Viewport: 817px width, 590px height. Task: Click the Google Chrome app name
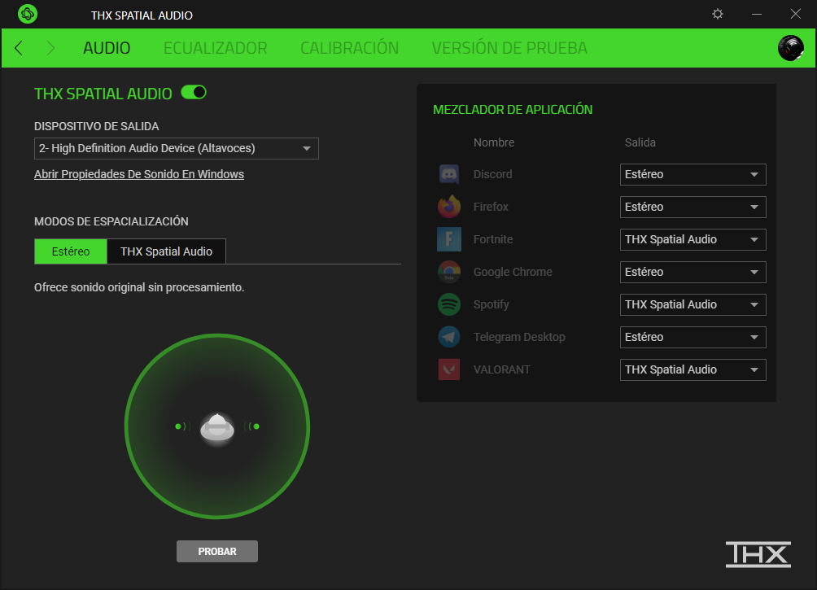tap(513, 272)
